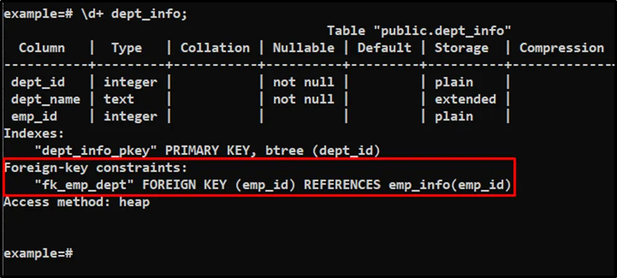Click the Storage column header
Viewport: 617px width, 278px height.
point(462,48)
